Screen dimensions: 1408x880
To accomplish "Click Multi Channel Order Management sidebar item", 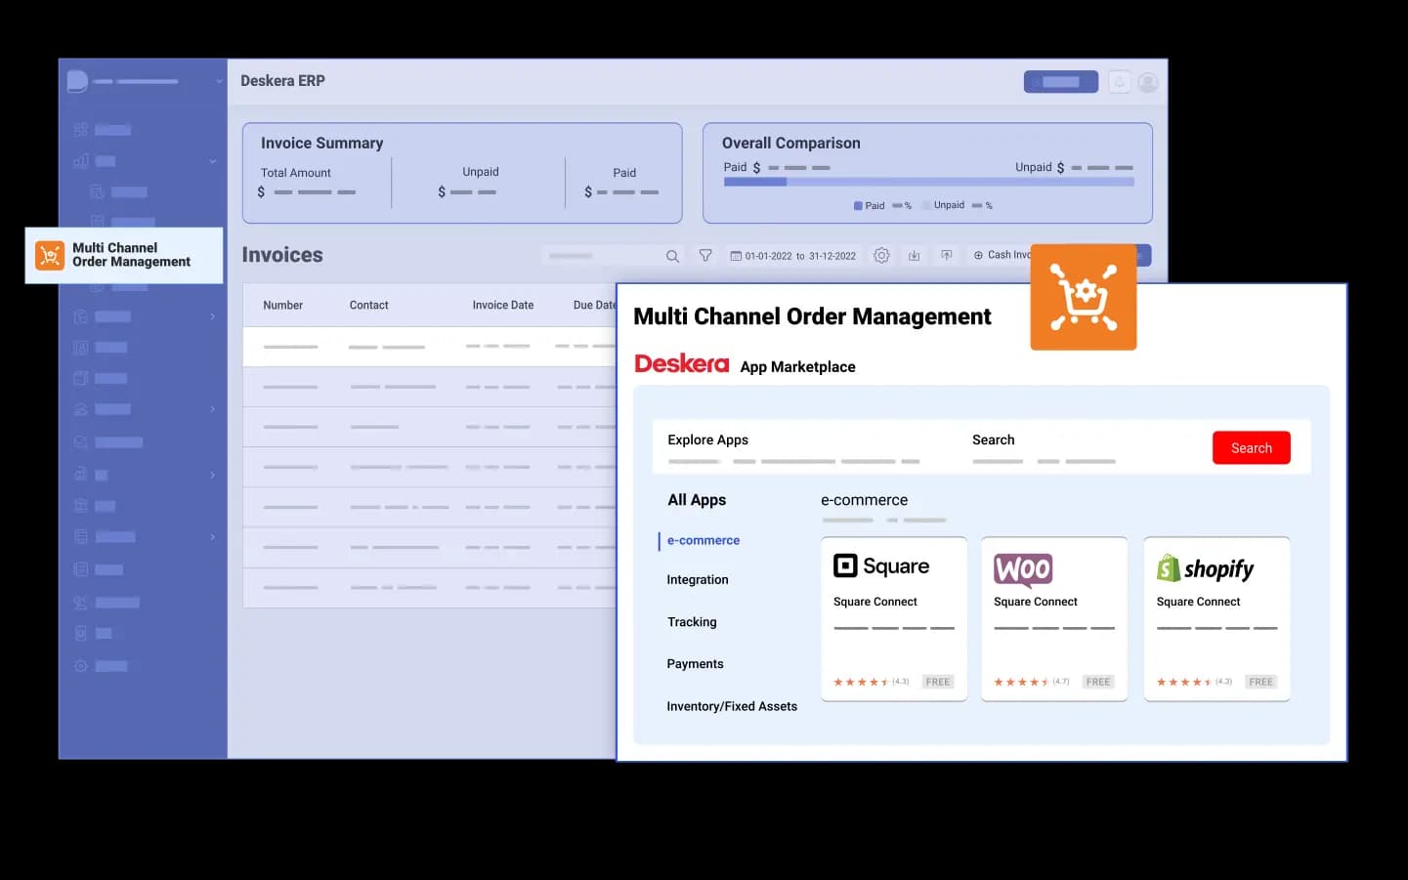I will 124,255.
